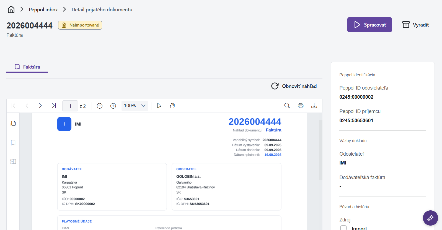Go to the home page icon
The width and height of the screenshot is (442, 230).
11,10
